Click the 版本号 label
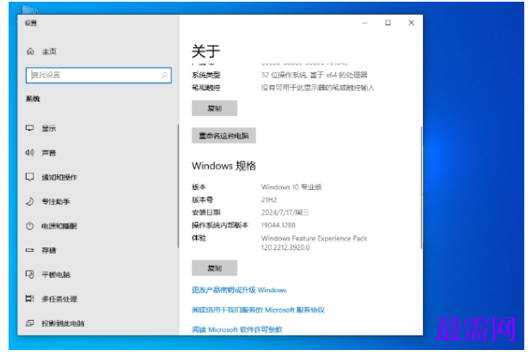 click(203, 199)
